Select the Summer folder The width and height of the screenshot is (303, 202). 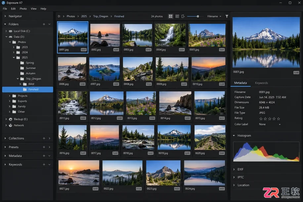click(x=31, y=68)
